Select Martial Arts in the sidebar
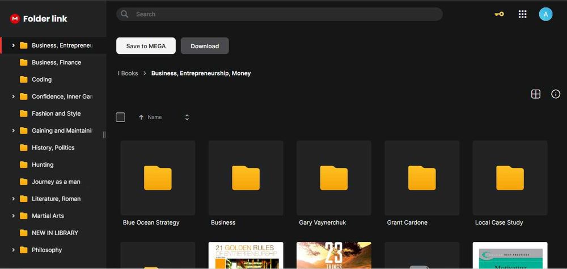The image size is (567, 269). (x=48, y=216)
